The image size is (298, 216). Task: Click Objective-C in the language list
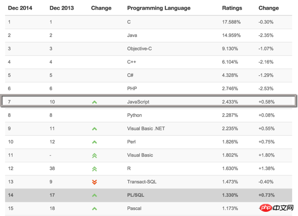[139, 49]
